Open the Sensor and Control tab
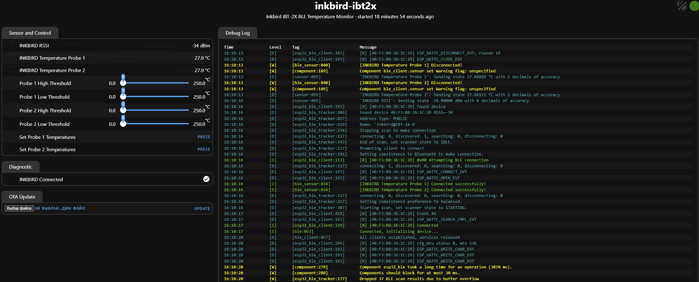 (30, 33)
